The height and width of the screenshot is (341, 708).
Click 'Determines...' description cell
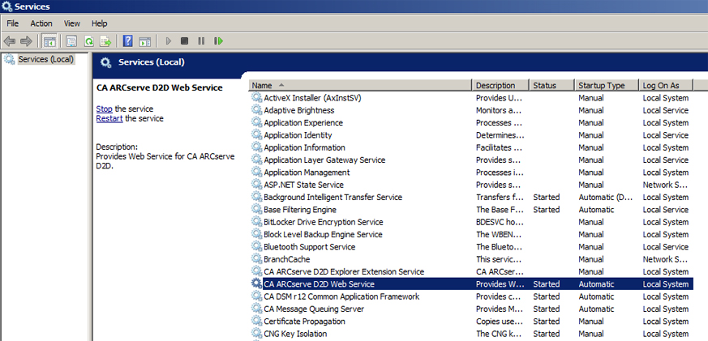tap(500, 135)
